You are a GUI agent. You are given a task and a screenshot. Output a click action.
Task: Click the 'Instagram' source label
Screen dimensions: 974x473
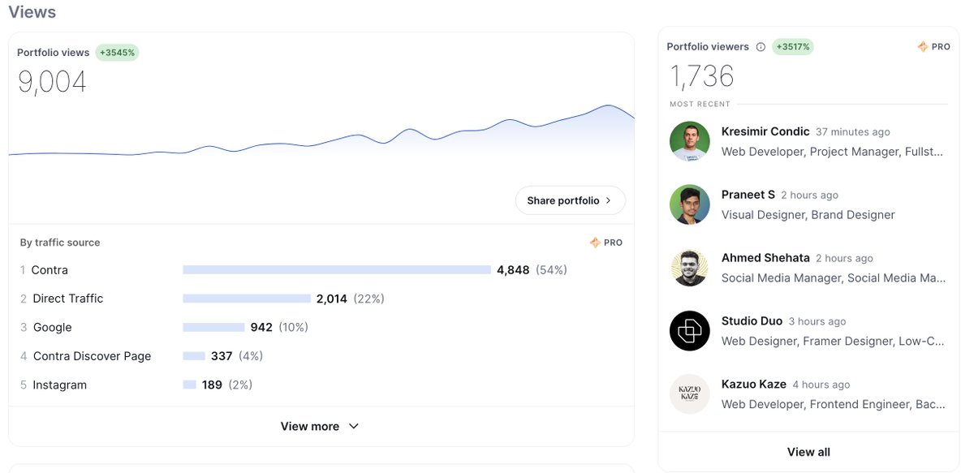59,385
